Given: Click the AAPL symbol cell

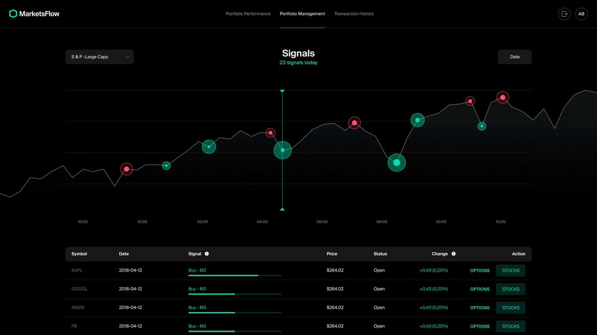Looking at the screenshot, I should pyautogui.click(x=77, y=270).
